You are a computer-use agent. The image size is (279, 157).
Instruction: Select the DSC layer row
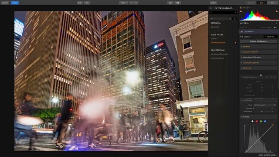pyautogui.click(x=259, y=32)
